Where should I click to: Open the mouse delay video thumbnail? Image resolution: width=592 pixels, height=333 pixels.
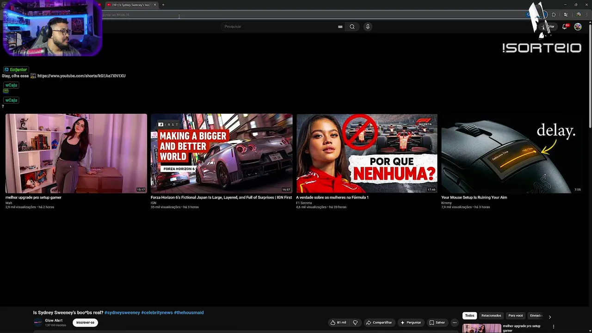pyautogui.click(x=512, y=154)
